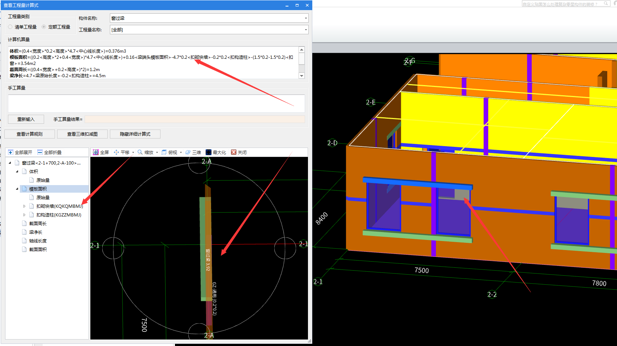
Task: Click the 全部折叠 collapse-all icon
Action: tap(40, 152)
